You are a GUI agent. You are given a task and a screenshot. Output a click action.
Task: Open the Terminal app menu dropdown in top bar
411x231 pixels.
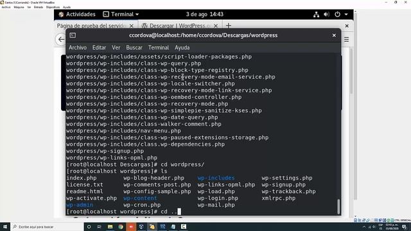point(121,14)
